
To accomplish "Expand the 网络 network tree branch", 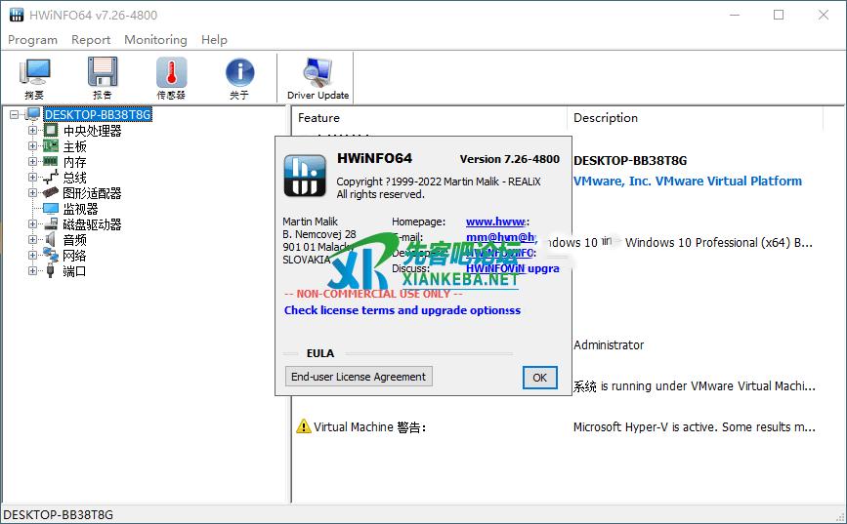I will click(x=33, y=256).
